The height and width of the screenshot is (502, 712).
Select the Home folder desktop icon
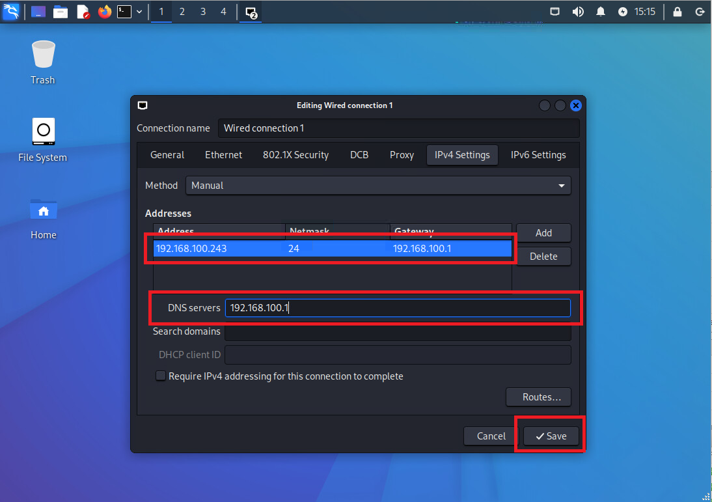[x=43, y=218]
